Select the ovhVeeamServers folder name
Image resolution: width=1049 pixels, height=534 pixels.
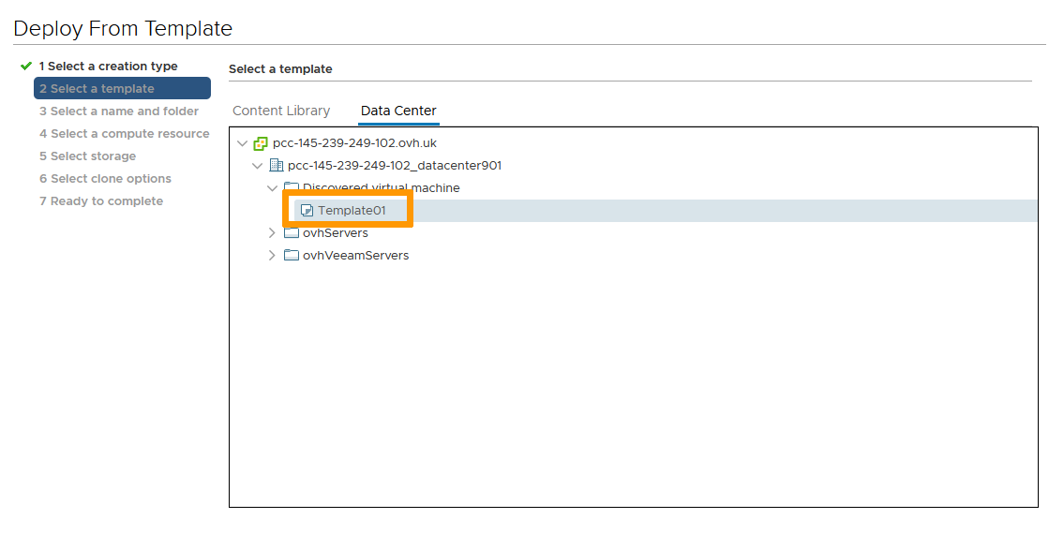point(355,256)
